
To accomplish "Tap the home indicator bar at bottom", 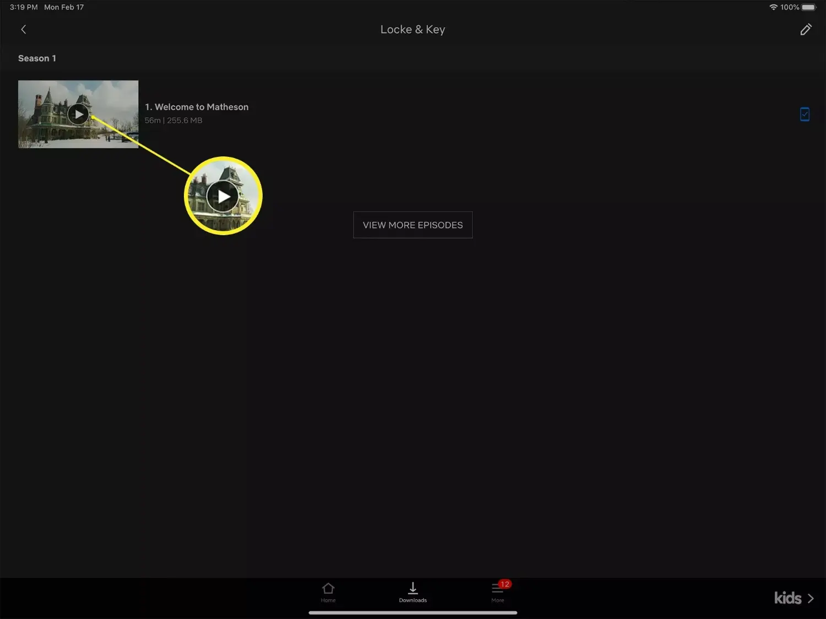I will [x=413, y=612].
